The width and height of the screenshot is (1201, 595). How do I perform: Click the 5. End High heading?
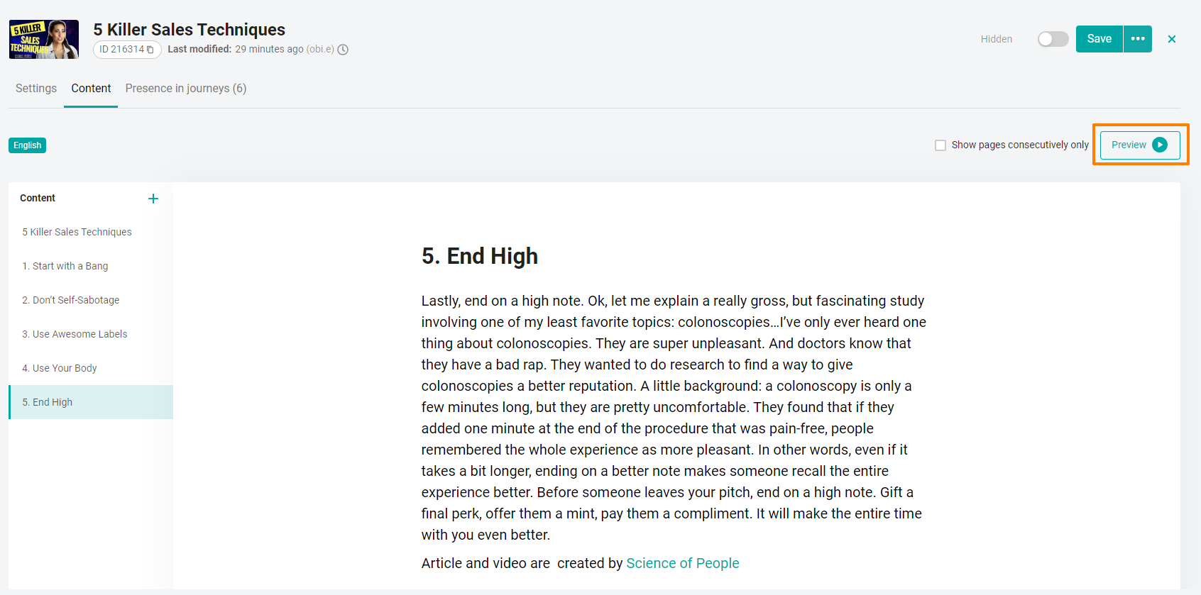[480, 256]
